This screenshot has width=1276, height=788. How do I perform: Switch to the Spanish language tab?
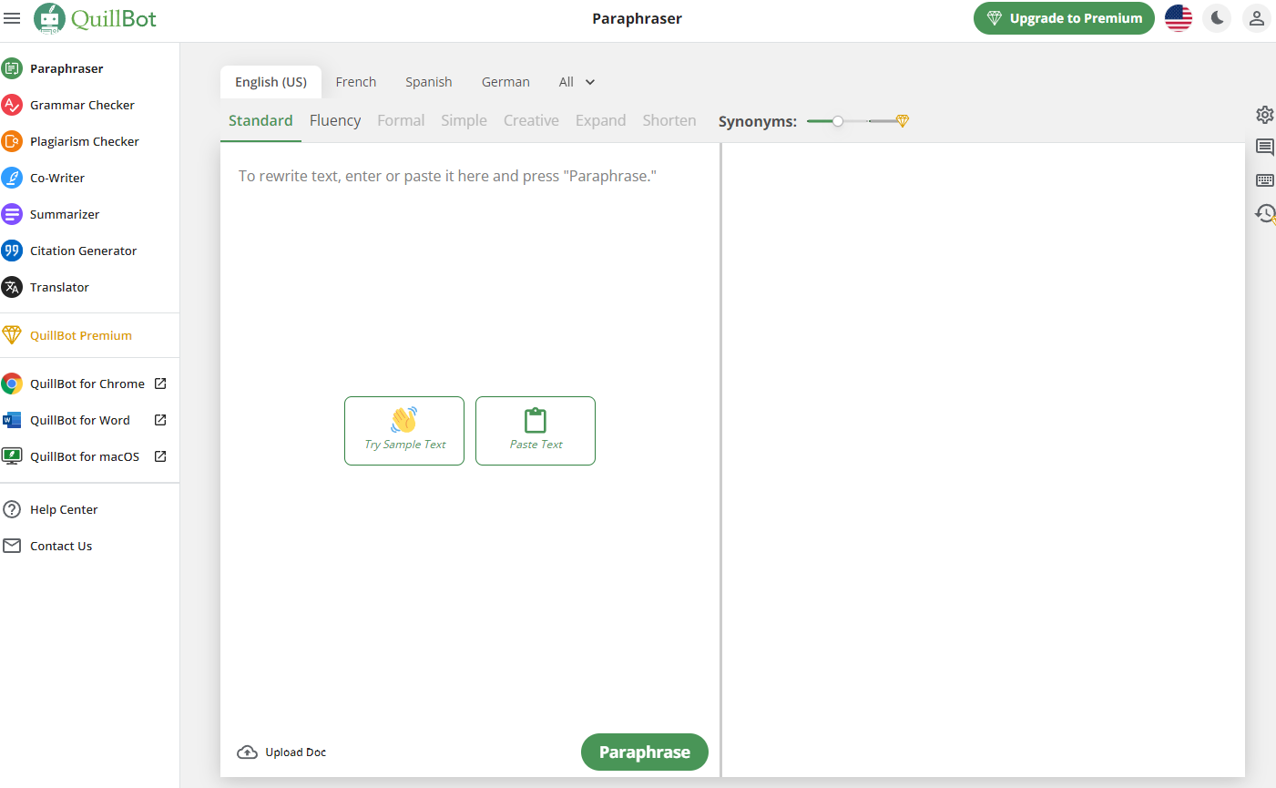(x=429, y=82)
